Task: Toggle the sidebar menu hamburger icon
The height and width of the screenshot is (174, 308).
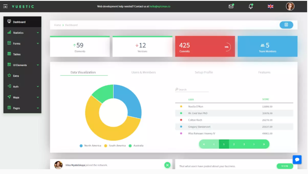Action: (5, 7)
